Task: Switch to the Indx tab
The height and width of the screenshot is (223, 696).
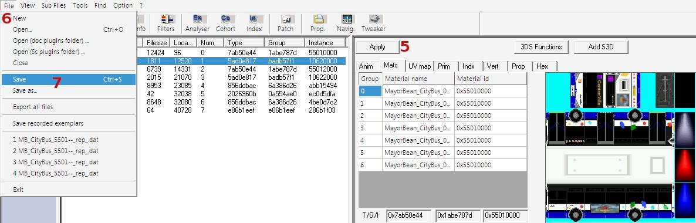Action: pos(469,66)
